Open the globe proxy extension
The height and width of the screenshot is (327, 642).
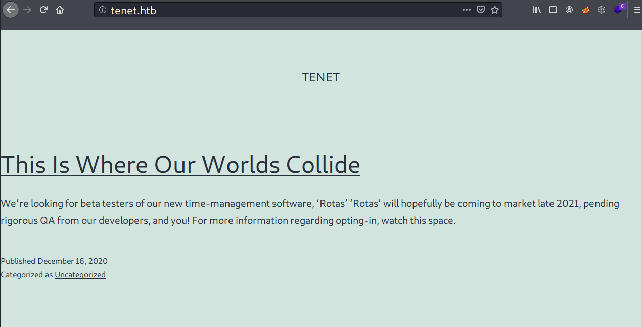pyautogui.click(x=602, y=10)
